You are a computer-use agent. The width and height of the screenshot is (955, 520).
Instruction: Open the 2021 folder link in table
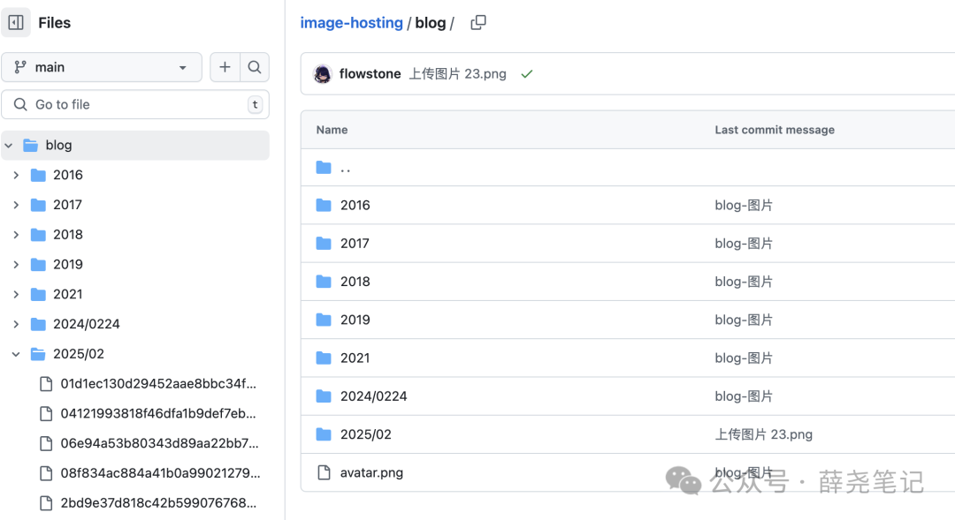pyautogui.click(x=355, y=358)
